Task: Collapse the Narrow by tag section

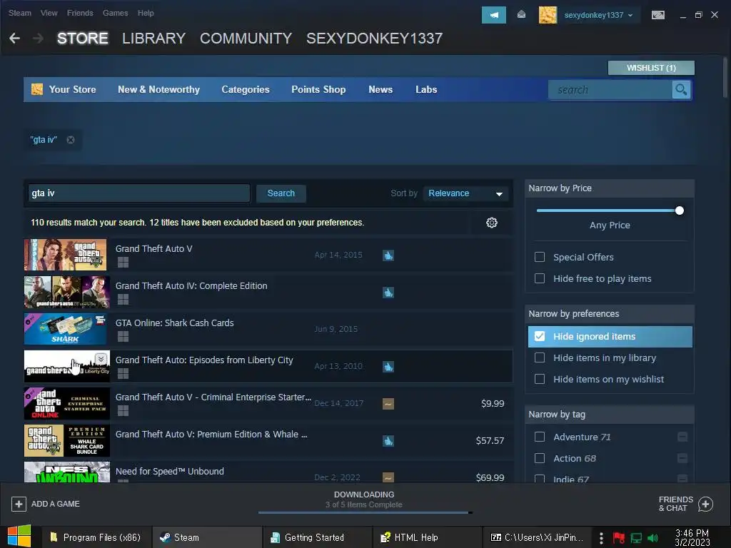Action: 610,415
